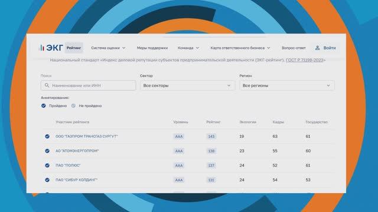Click rating badge 138
This screenshot has width=378, height=212.
pyautogui.click(x=211, y=151)
